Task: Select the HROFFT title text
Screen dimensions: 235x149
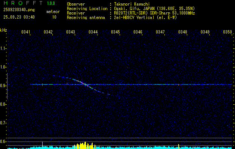Action: click(x=24, y=3)
